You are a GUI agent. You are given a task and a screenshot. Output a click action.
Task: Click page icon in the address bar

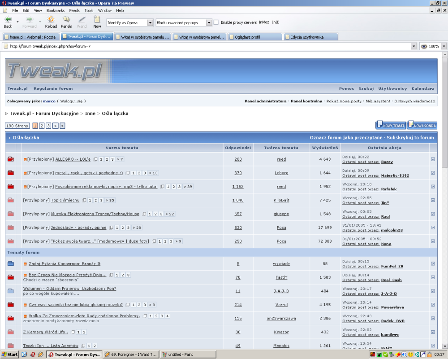(6, 46)
